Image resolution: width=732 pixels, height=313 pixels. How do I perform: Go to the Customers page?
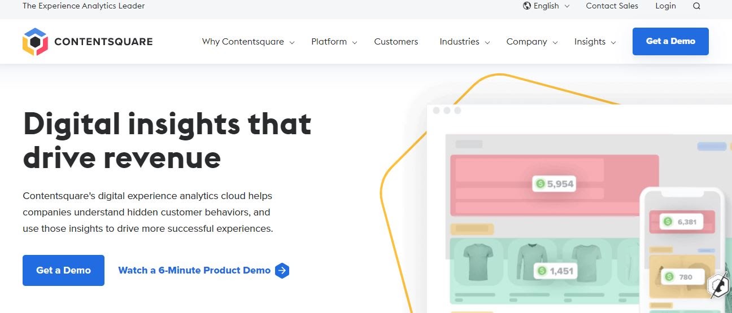coord(396,42)
